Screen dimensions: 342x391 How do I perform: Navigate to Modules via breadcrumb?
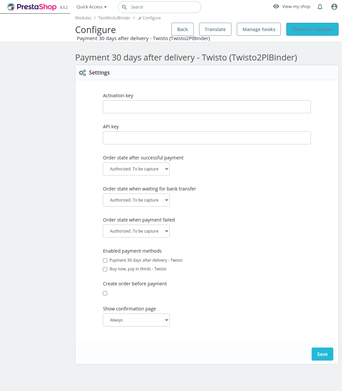(83, 18)
